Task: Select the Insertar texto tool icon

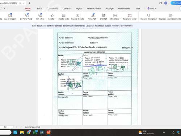Action: (x=63, y=15)
